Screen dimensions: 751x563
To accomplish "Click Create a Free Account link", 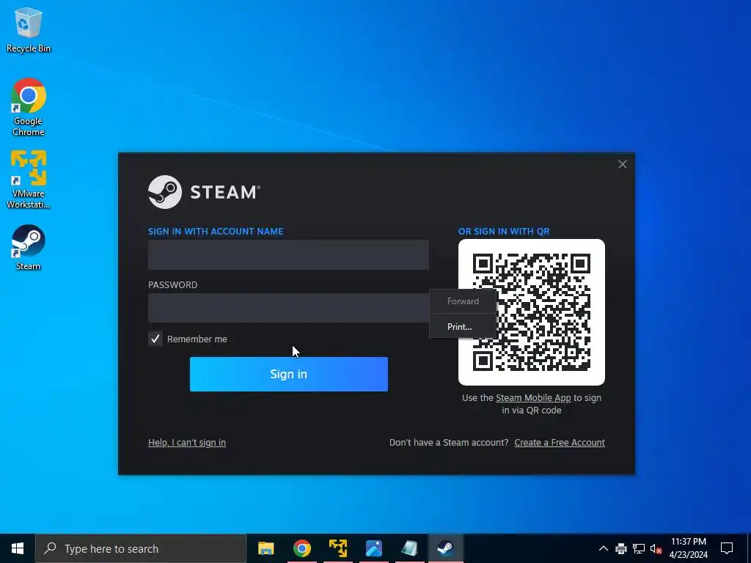I will pos(560,442).
